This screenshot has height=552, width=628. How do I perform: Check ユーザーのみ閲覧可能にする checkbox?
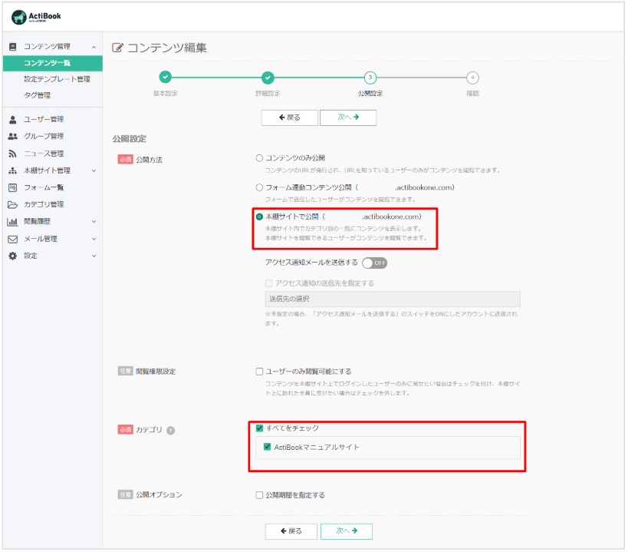[x=259, y=372]
